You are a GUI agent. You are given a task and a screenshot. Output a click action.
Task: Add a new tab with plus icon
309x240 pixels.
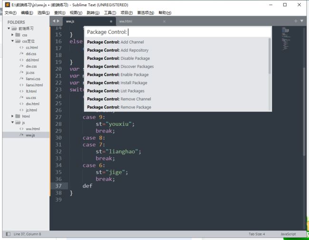coord(296,21)
